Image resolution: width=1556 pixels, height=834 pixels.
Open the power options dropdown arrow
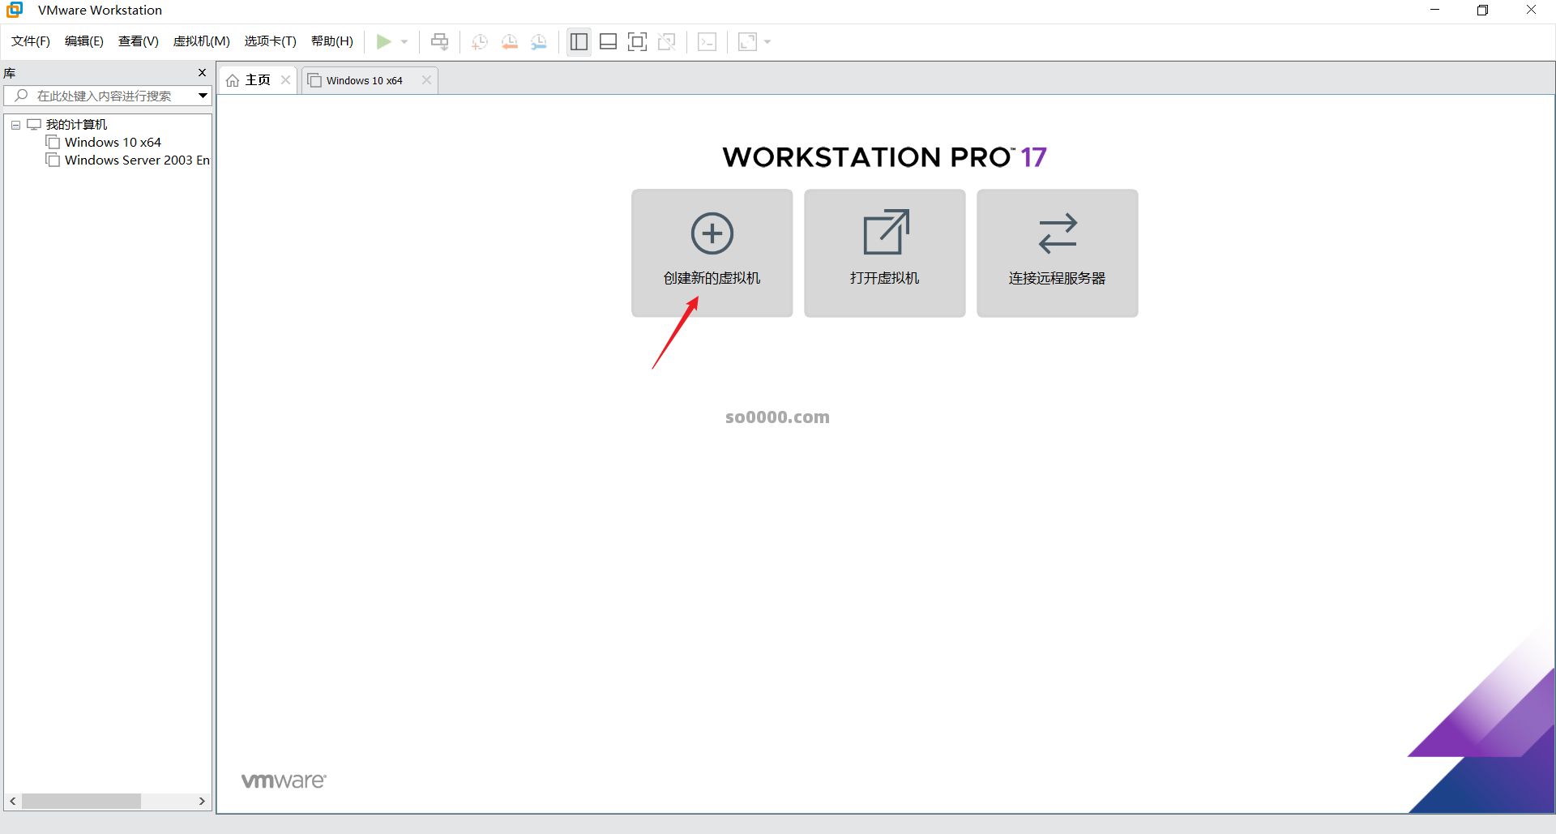pos(404,42)
